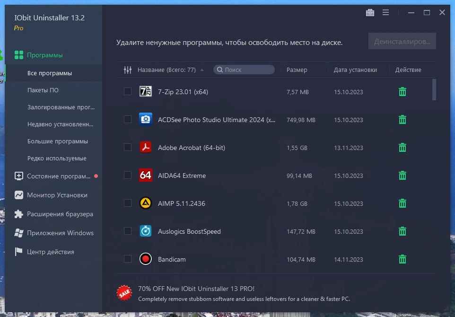Click the trash icon for 7-Zip 23.01
This screenshot has width=455, height=317.
tap(402, 92)
